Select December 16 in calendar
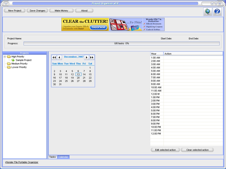The height and width of the screenshot is (169, 226). [x=54, y=78]
